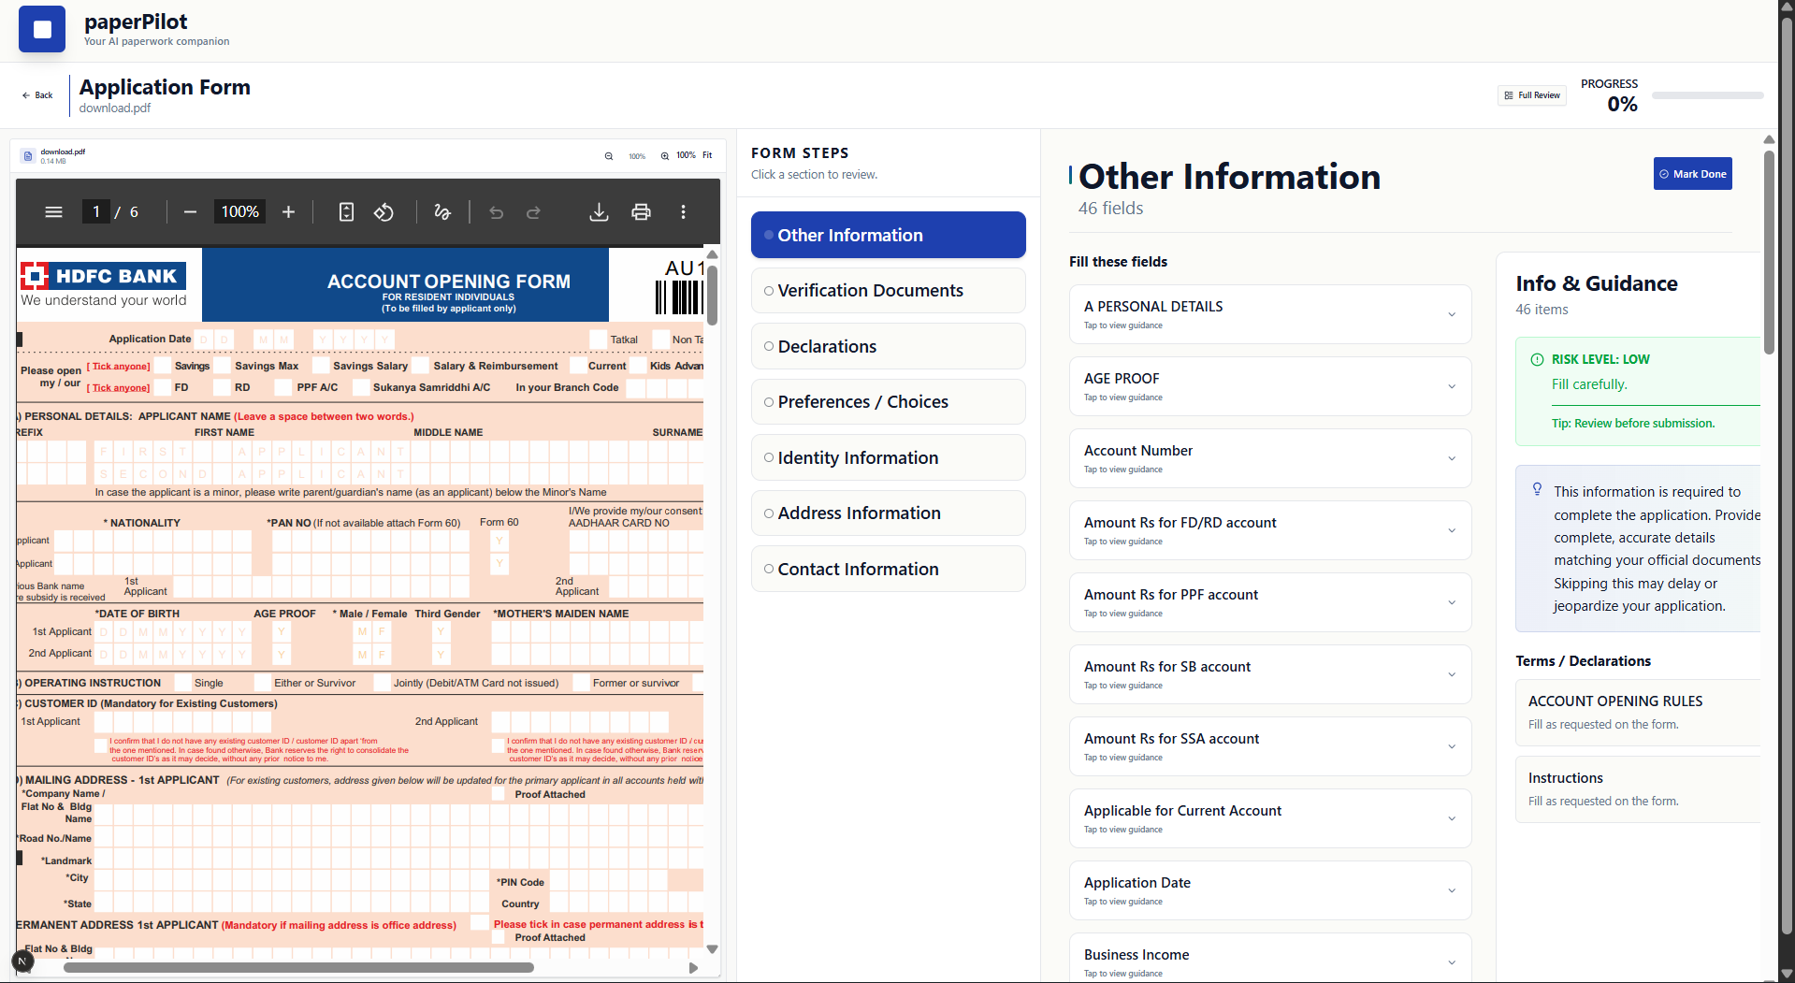
Task: Click the paperPilot logo icon
Action: (42, 29)
